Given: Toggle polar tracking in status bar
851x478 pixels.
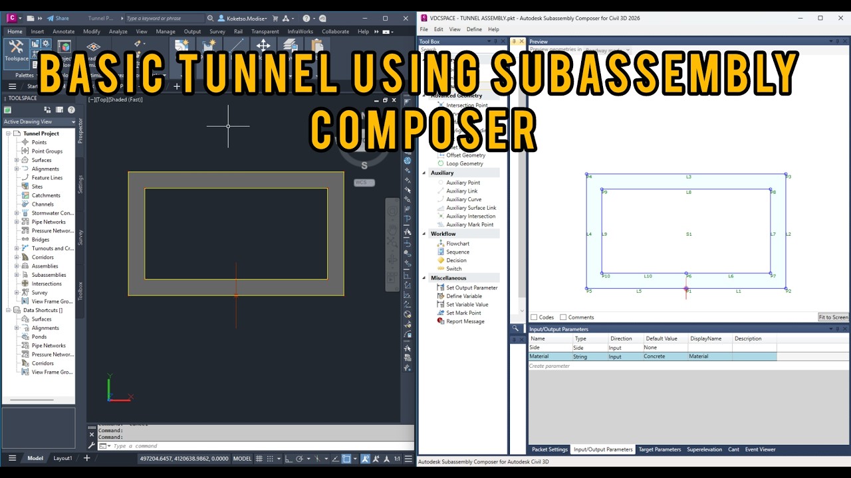Looking at the screenshot, I should pos(300,458).
